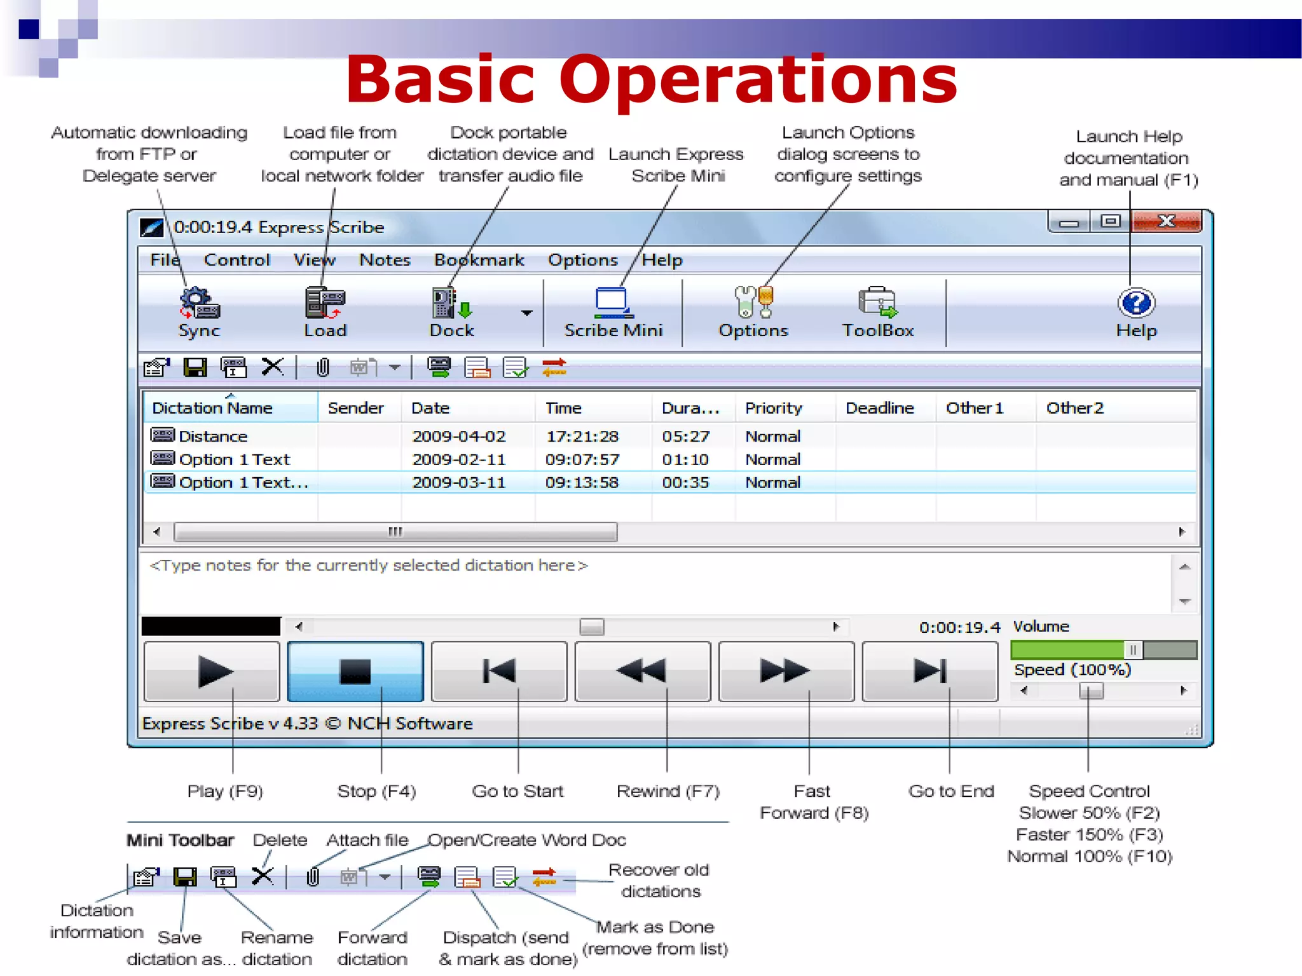The width and height of the screenshot is (1302, 976).
Task: Click the Speed slider right arrow
Action: click(x=1183, y=691)
